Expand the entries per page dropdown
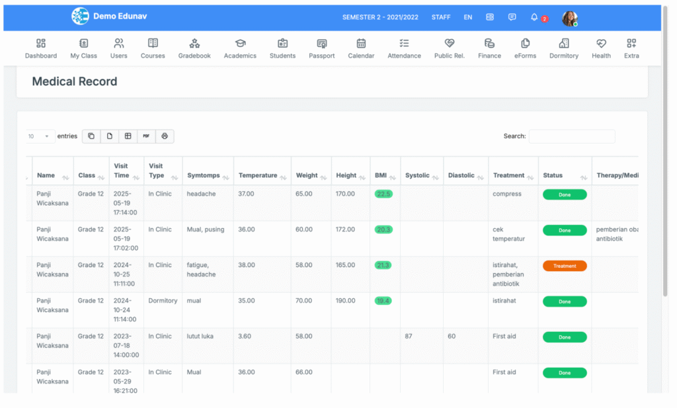Image resolution: width=677 pixels, height=408 pixels. 39,136
